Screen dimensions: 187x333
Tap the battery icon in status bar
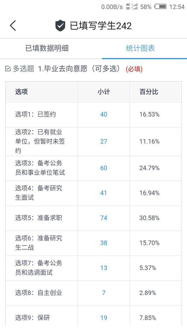point(160,7)
